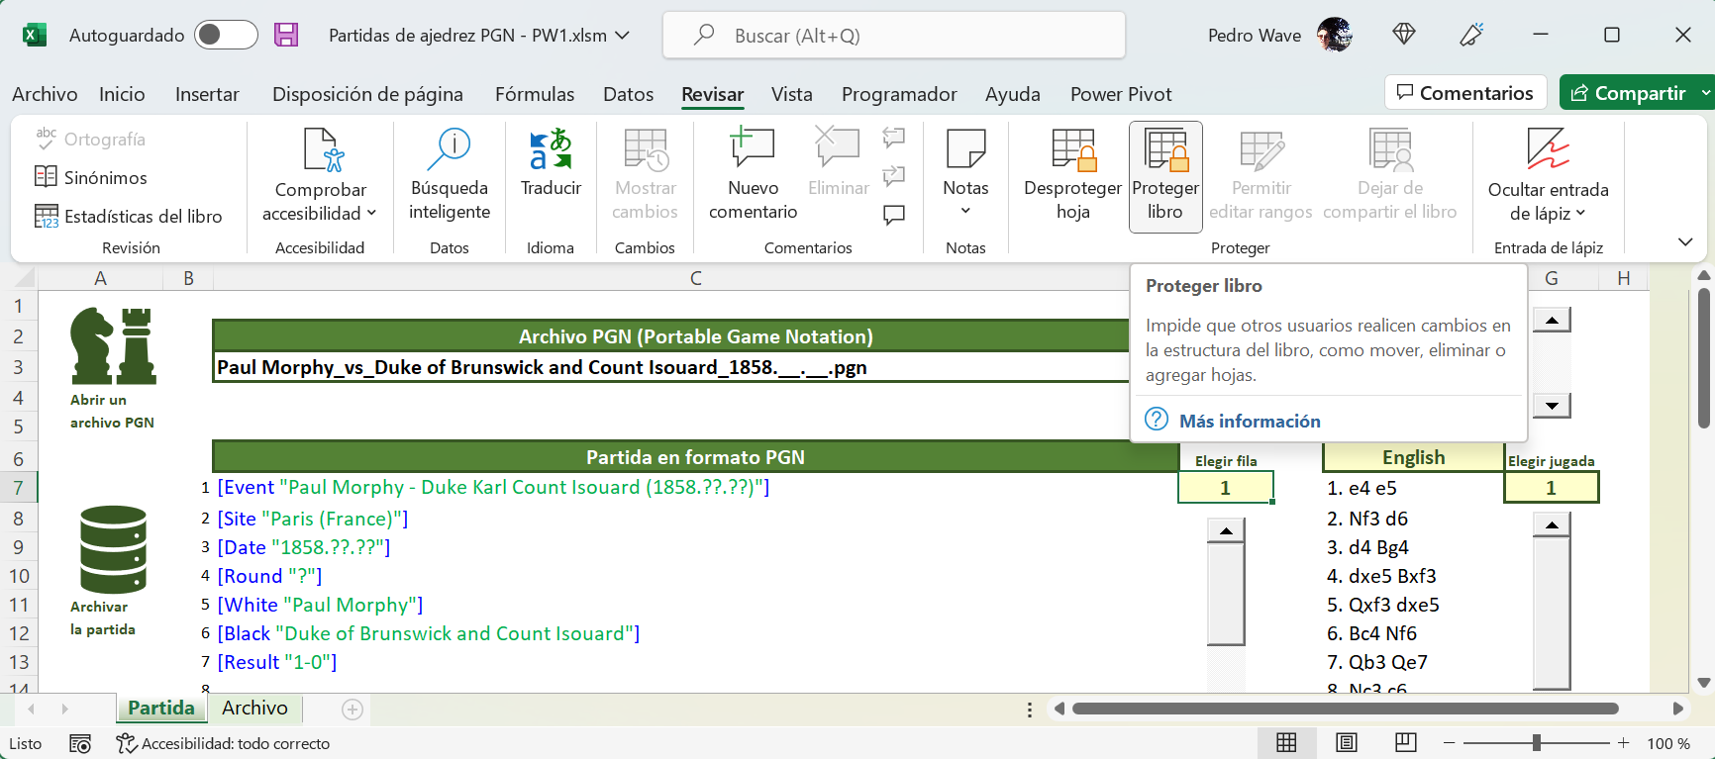Select column C header
This screenshot has height=759, width=1715.
pyautogui.click(x=696, y=278)
